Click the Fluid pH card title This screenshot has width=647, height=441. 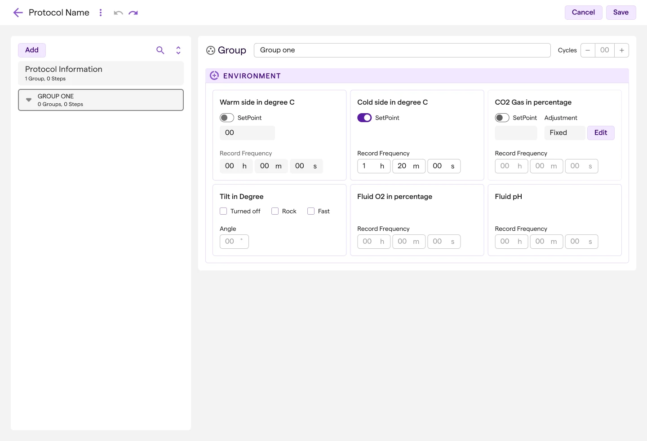click(x=508, y=197)
